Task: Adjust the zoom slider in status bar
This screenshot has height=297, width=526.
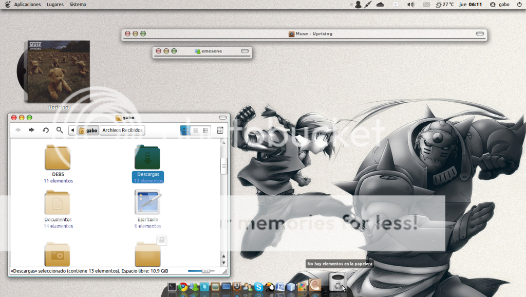Action: (205, 271)
